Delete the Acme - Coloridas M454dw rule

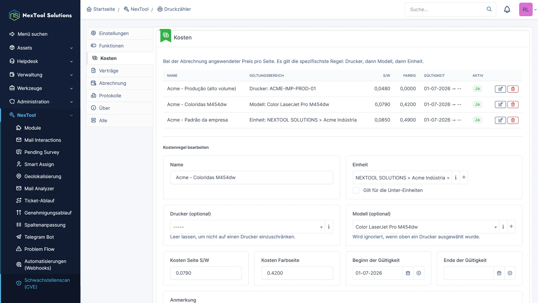[x=513, y=104]
